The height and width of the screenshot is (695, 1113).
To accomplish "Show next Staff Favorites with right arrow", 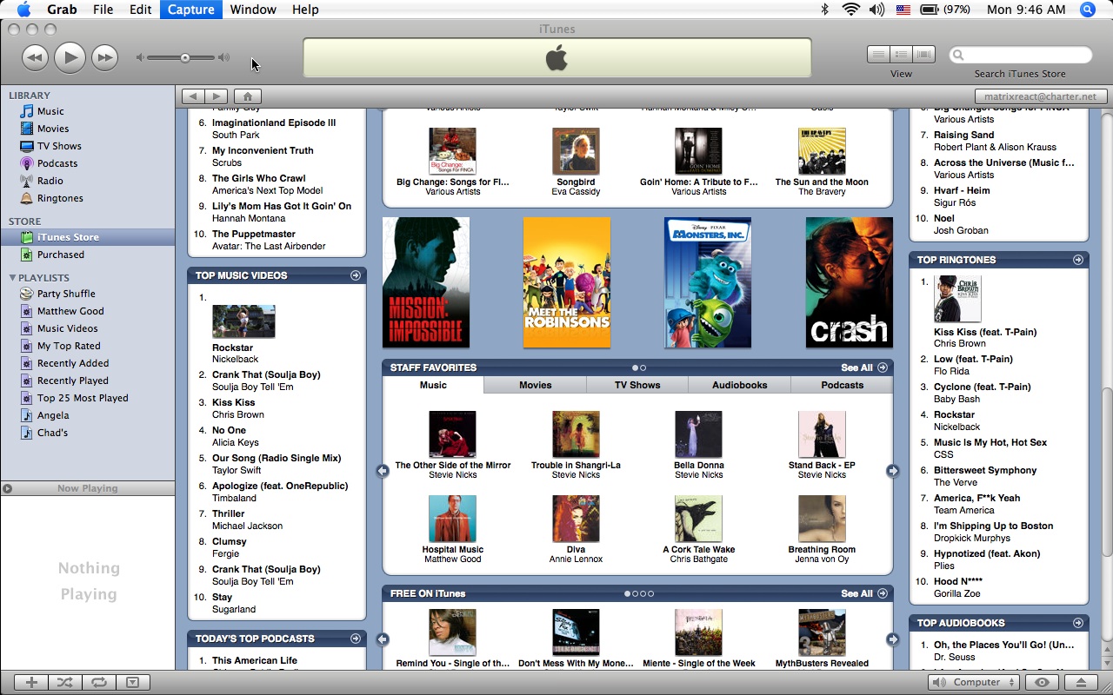I will (x=892, y=471).
